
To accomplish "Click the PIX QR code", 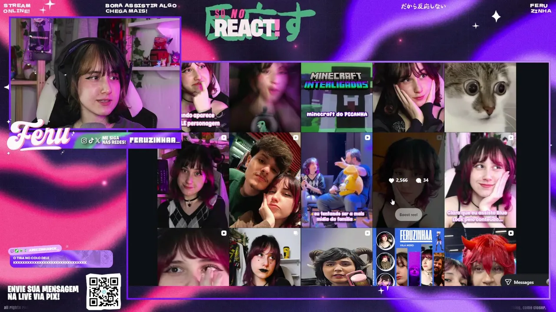I will point(103,292).
